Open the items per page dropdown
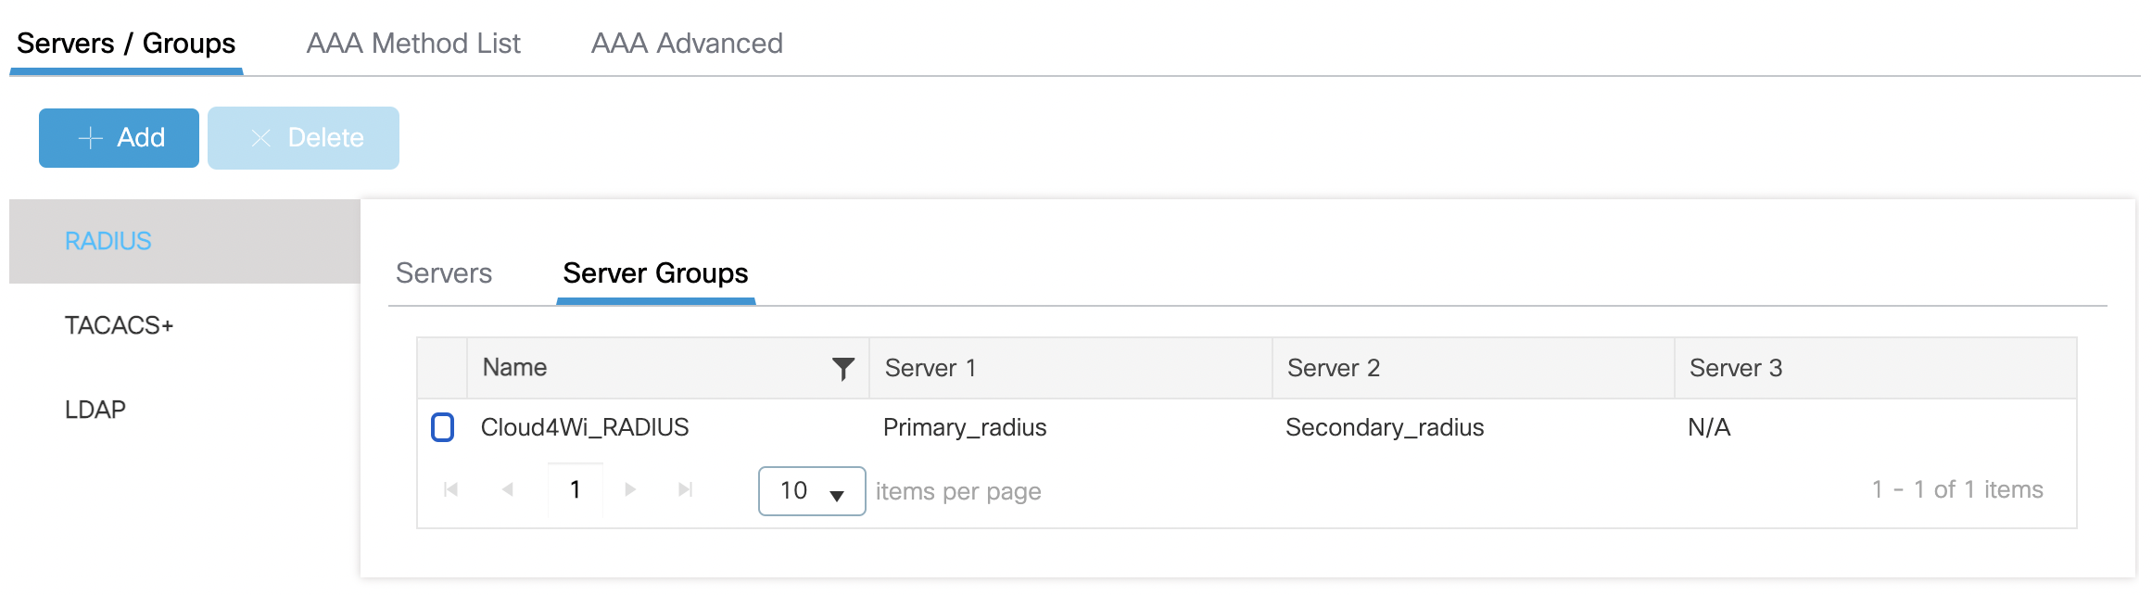The image size is (2152, 595). 812,491
